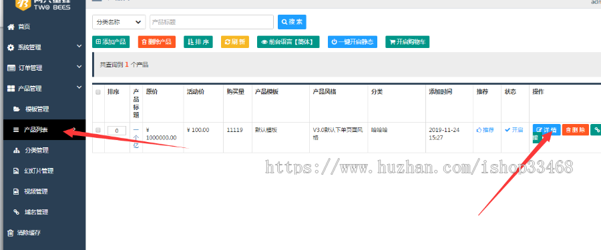Viewport: 601px width, 250px height.
Task: Click the 共查询到 1 个产品 result text
Action: coord(124,65)
